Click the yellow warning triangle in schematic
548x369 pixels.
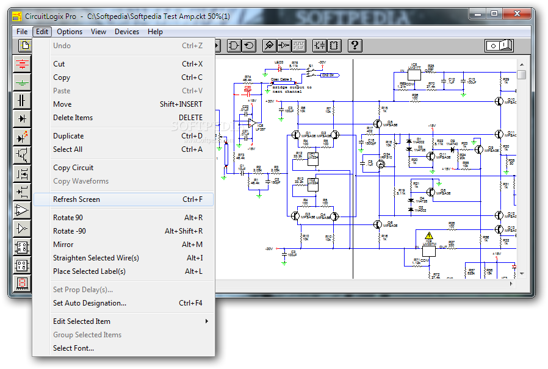tap(429, 235)
